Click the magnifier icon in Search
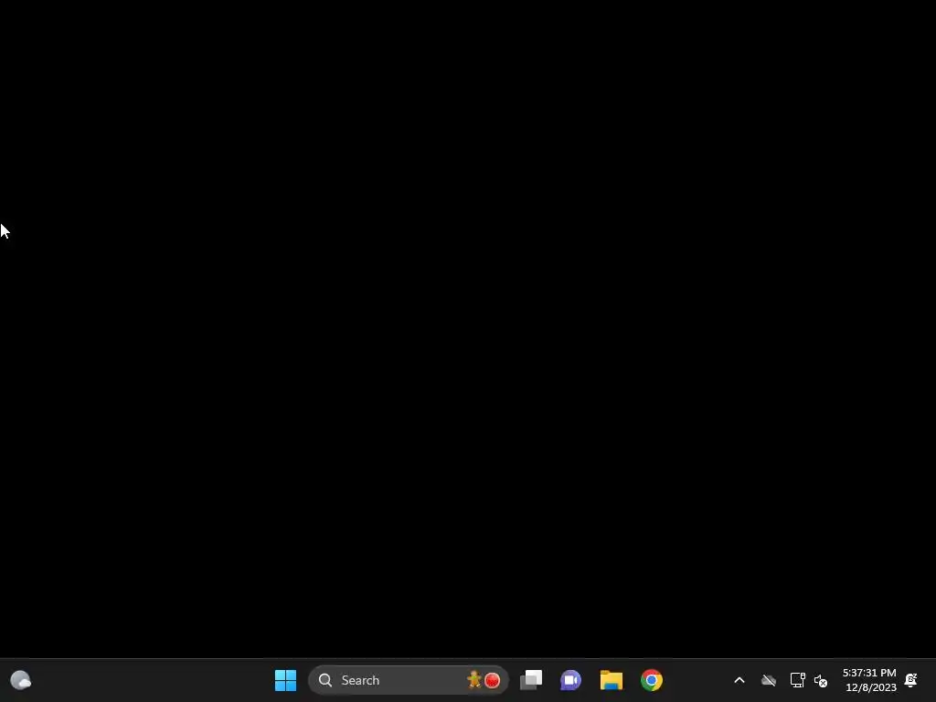Screen dimensions: 936x702 tap(325, 680)
